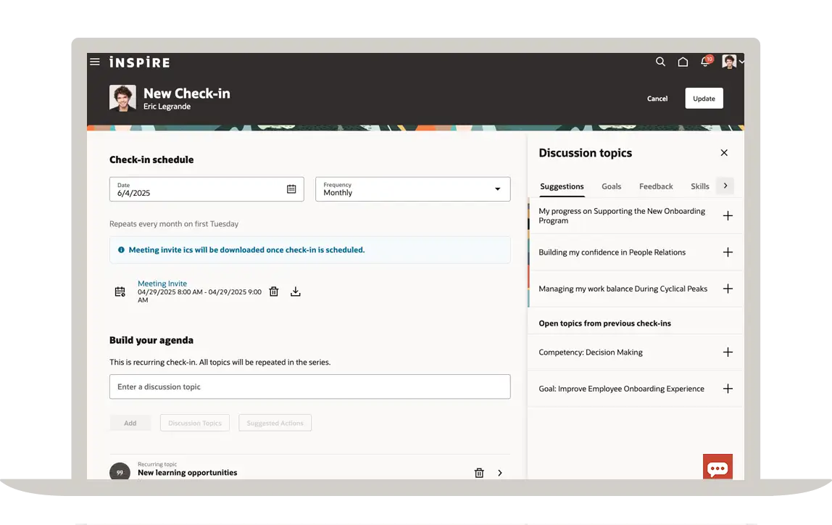Switch to the Goals tab
The width and height of the screenshot is (832, 525).
tap(611, 186)
